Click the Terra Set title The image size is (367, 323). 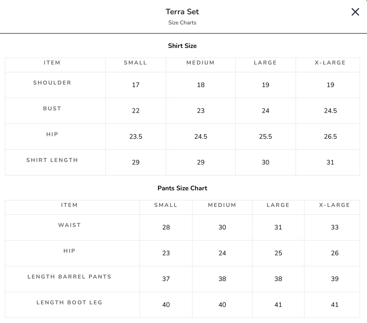pyautogui.click(x=182, y=12)
